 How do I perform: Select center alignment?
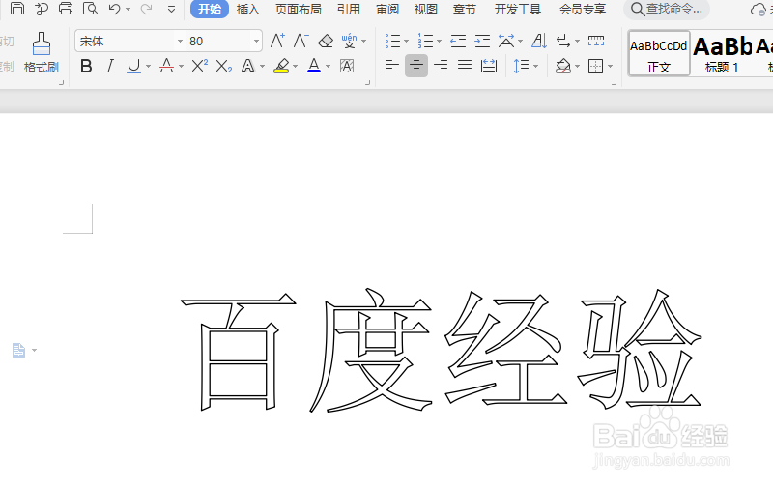click(416, 66)
